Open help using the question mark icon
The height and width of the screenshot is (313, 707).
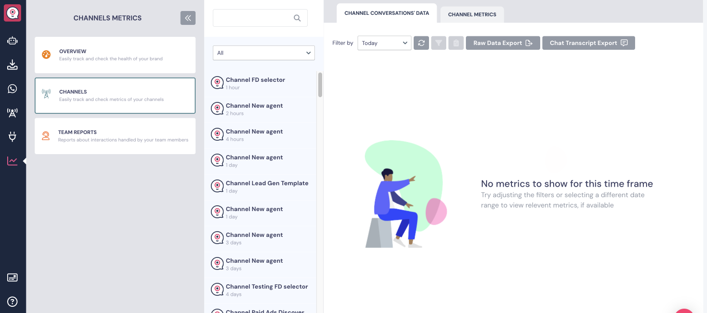[12, 302]
